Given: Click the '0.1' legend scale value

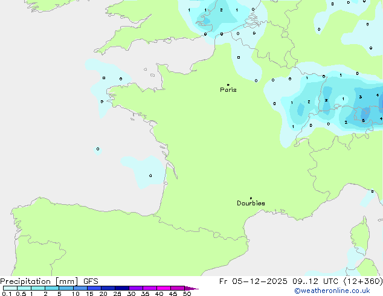Looking at the screenshot, I should pos(7,294).
